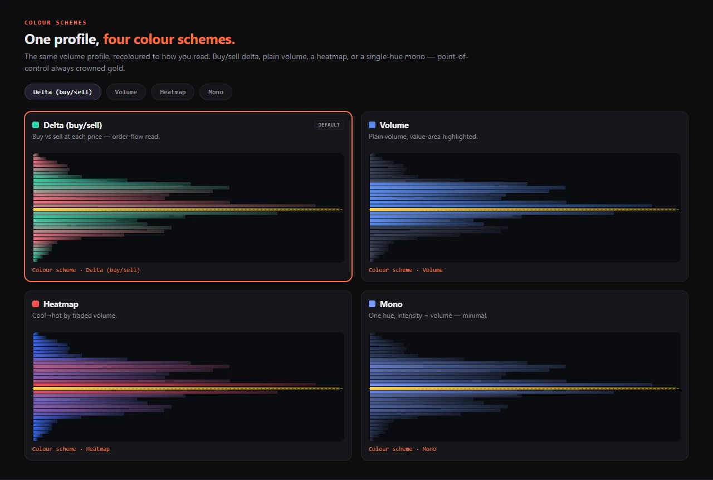Open the Heatmap profile chart
This screenshot has height=480, width=713.
coord(188,386)
